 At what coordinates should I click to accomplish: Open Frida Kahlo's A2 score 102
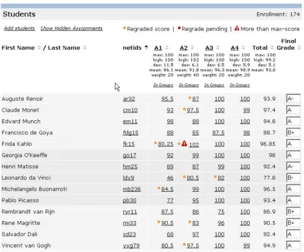(194, 145)
